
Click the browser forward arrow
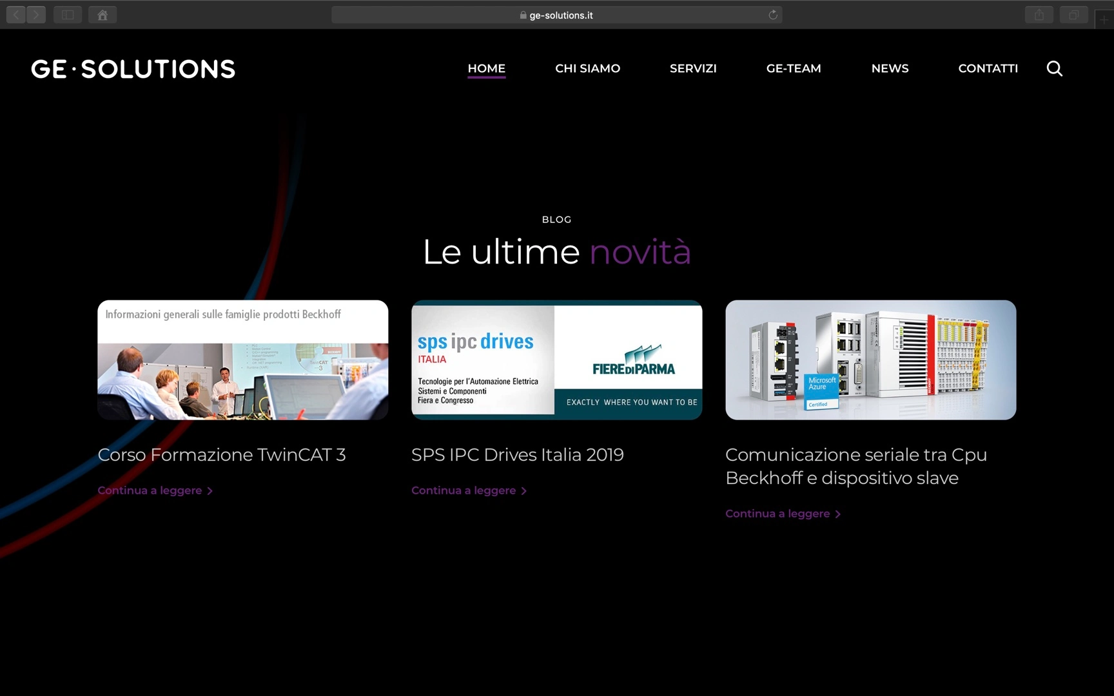(x=36, y=15)
